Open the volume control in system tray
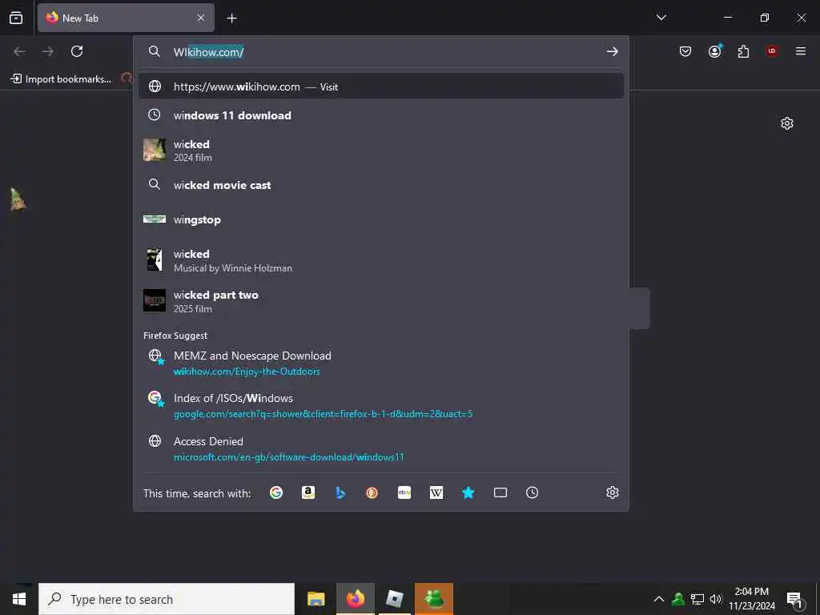The image size is (820, 615). click(x=715, y=599)
